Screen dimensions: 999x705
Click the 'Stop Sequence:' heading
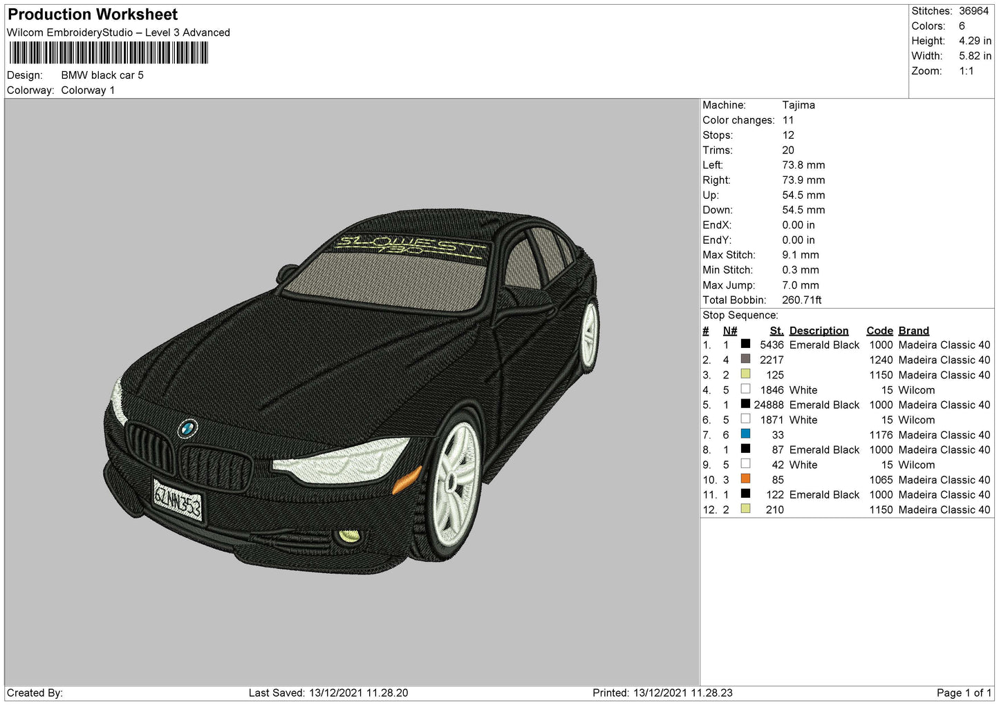pyautogui.click(x=740, y=316)
